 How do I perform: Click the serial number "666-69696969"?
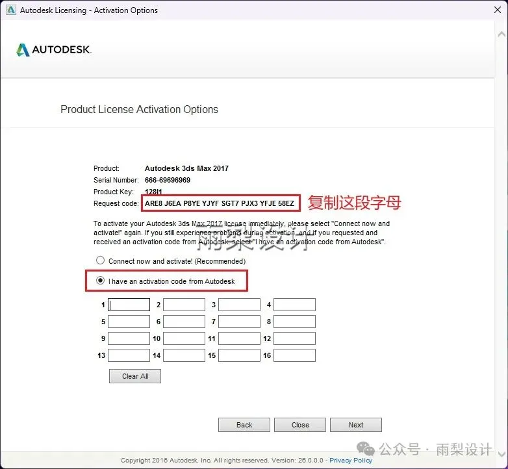[x=168, y=180]
